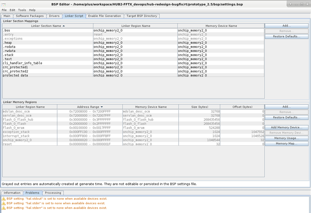Show the Information tab in the bottom panel
Screen dimensions: 311x213
tap(12, 193)
